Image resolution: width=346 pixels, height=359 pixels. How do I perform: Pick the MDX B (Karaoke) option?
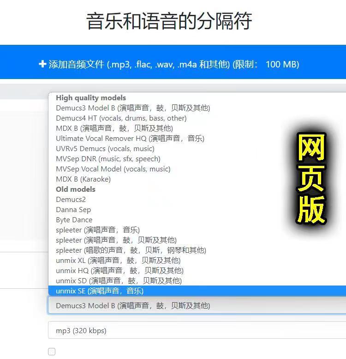point(83,179)
